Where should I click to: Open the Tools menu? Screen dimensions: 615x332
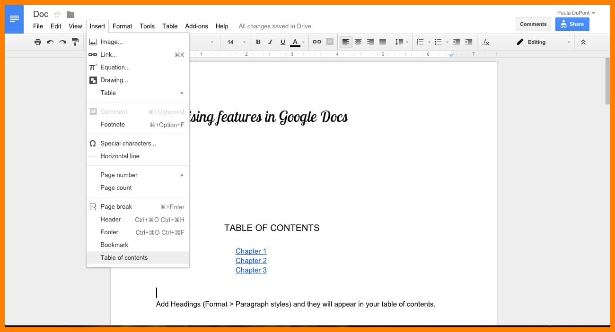pos(147,26)
